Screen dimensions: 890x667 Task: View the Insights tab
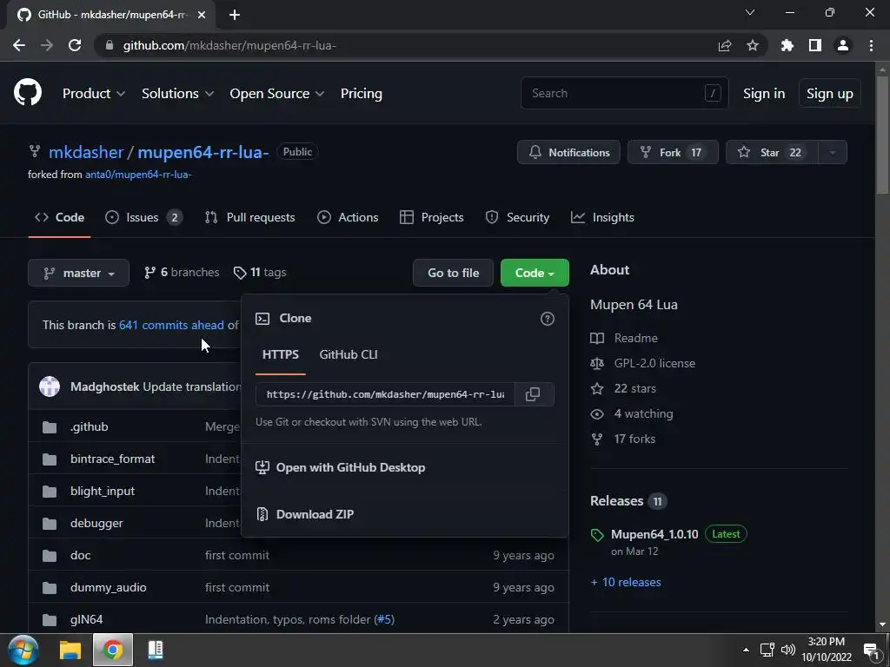click(x=603, y=217)
